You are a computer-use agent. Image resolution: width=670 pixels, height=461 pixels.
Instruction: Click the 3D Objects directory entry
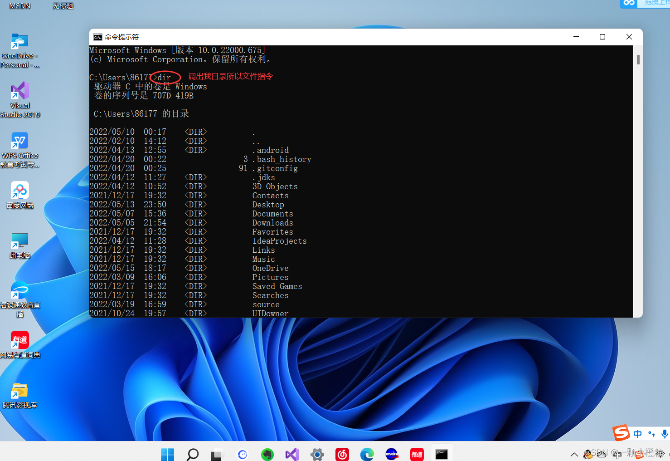275,186
